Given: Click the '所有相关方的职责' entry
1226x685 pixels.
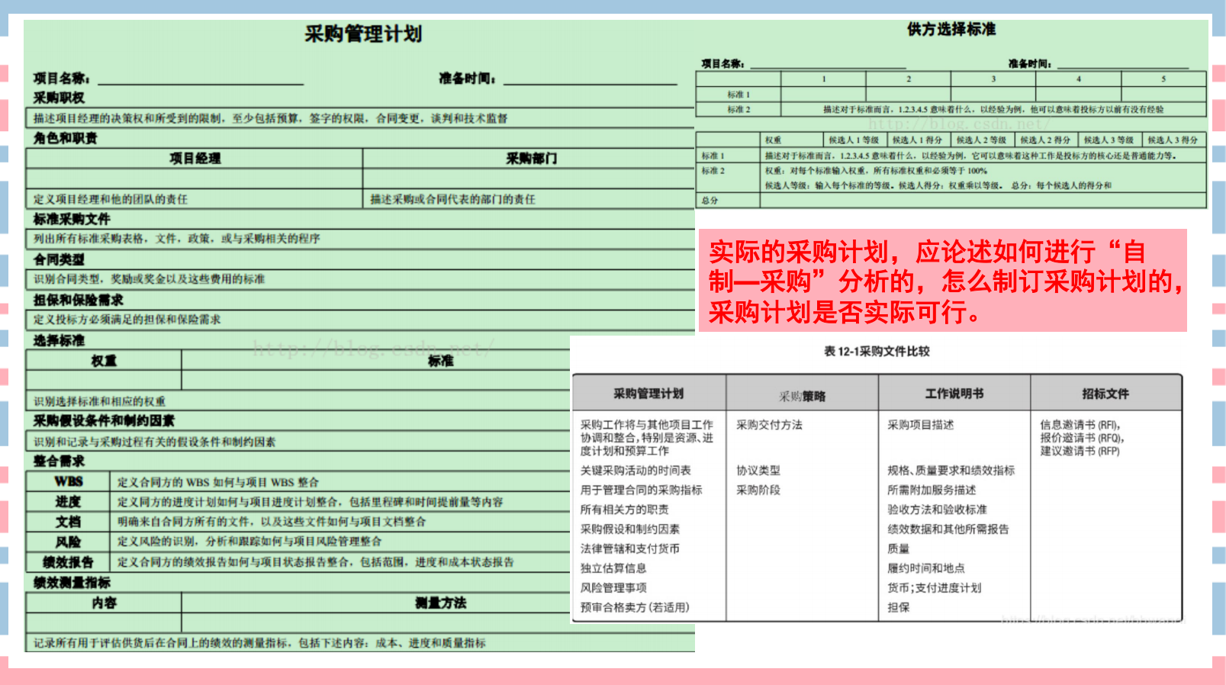Looking at the screenshot, I should click(624, 510).
